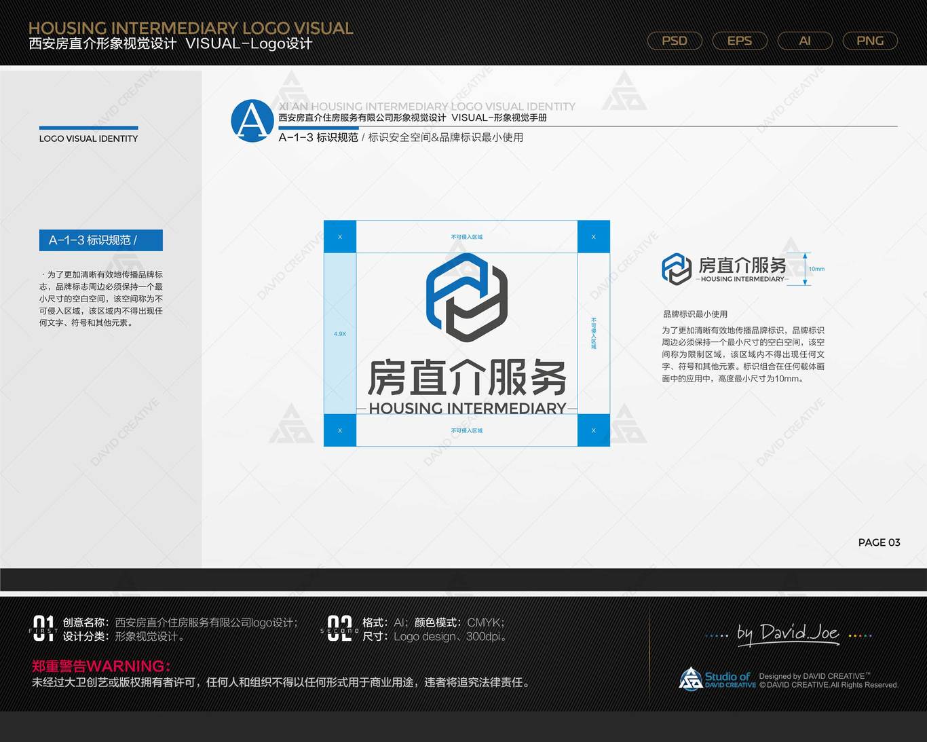Click the VISUAL-形象视觉手册 subtitle line

coord(499,117)
